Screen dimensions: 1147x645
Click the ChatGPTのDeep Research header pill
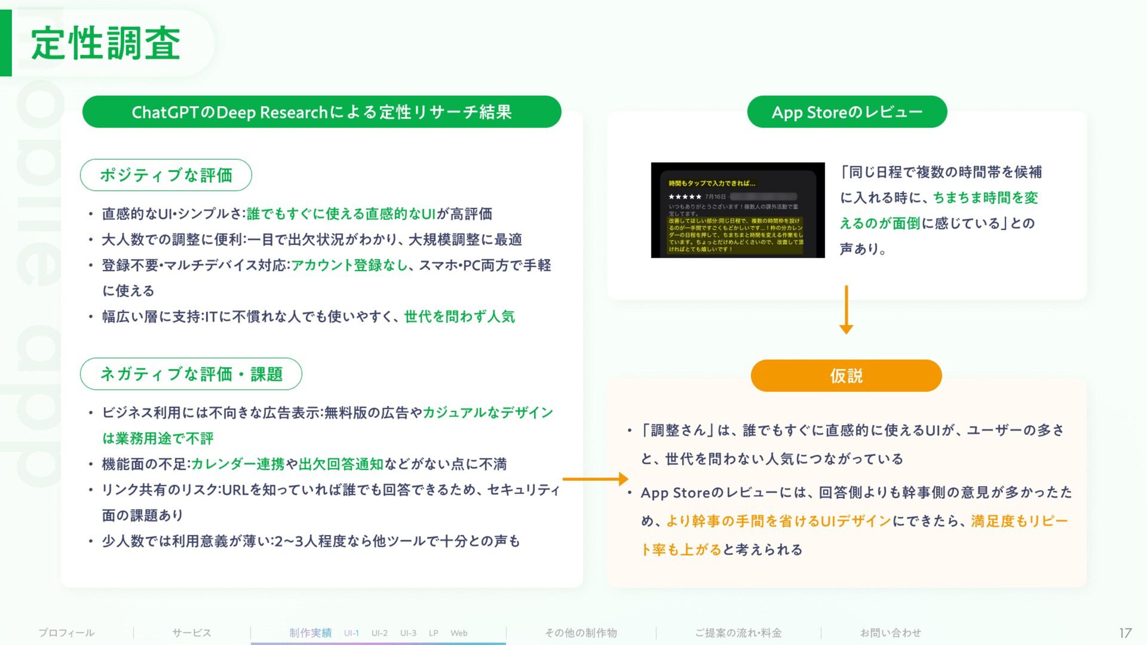(322, 112)
